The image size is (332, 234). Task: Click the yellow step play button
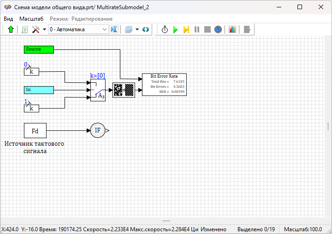tap(186, 29)
